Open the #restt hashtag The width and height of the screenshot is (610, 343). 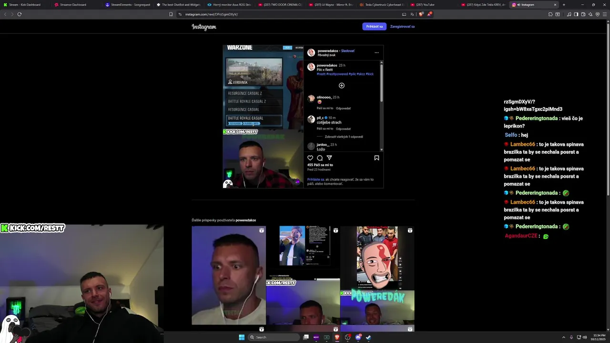click(x=321, y=74)
